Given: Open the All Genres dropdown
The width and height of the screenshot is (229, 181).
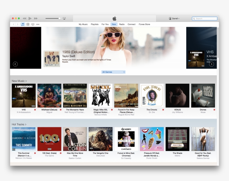Looking at the screenshot, I should tap(113, 72).
